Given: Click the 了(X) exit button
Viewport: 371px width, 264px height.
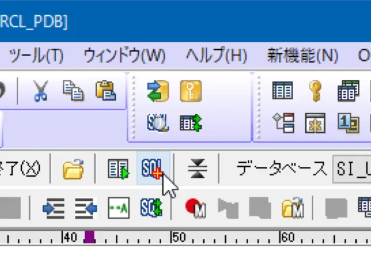Looking at the screenshot, I should pos(20,169).
